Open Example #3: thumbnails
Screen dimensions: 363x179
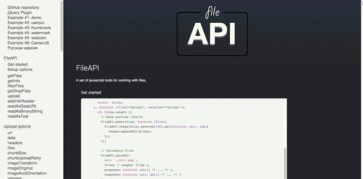(x=29, y=28)
